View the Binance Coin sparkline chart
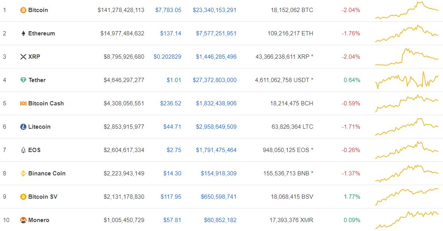The image size is (443, 231). [406, 173]
